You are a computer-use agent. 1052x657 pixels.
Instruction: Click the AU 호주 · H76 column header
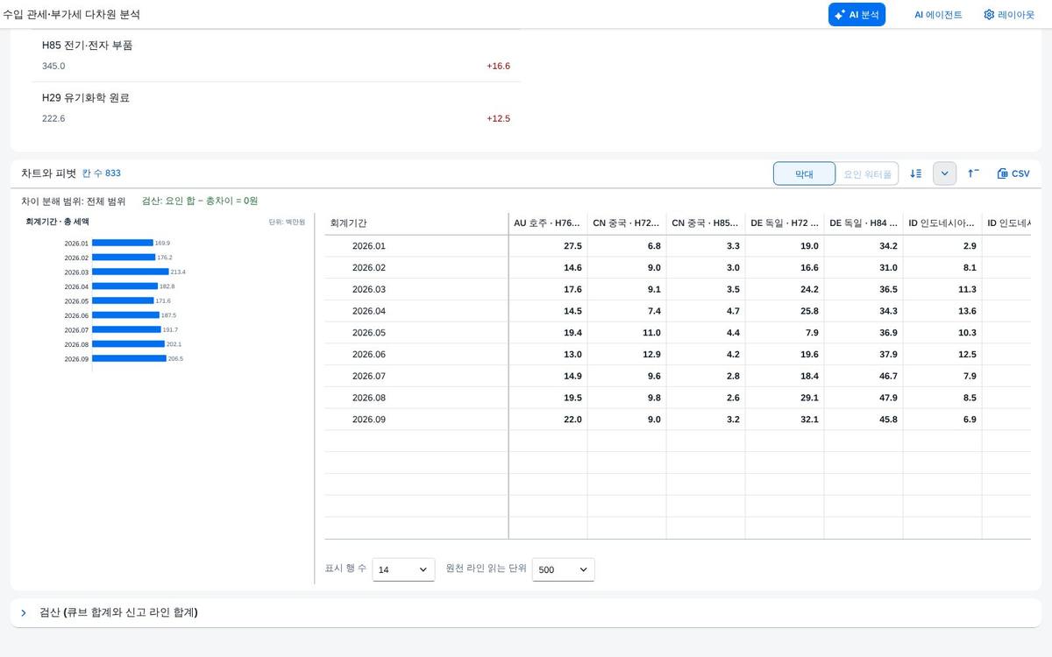click(548, 223)
